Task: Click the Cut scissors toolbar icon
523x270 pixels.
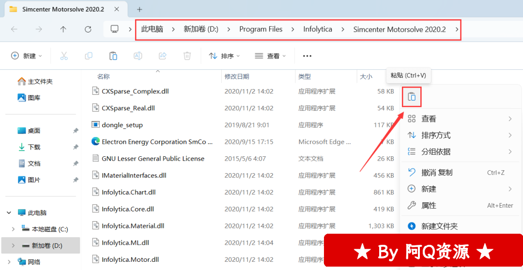Action: pyautogui.click(x=64, y=56)
